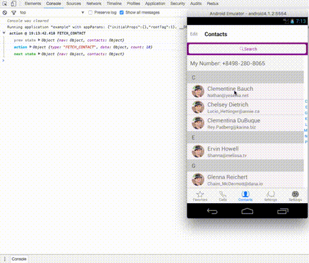Click the 'Console was cleared' message

pos(28,21)
